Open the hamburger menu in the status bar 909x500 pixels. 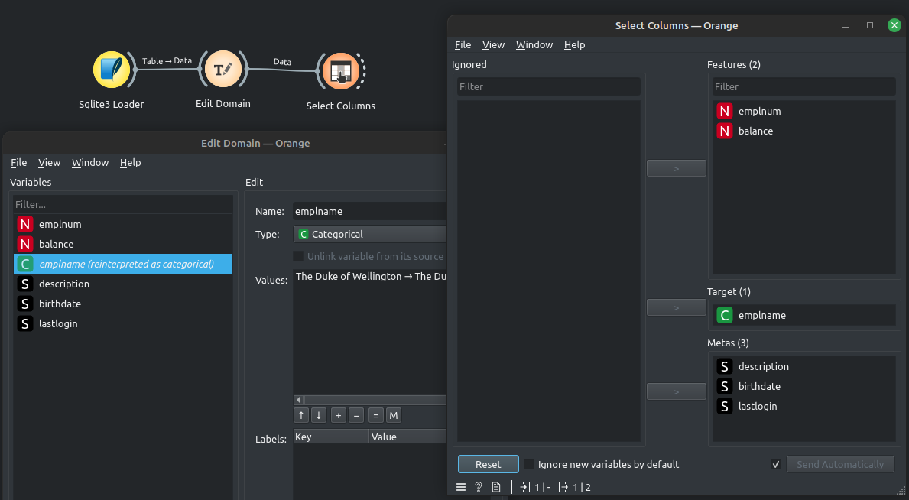(x=461, y=486)
